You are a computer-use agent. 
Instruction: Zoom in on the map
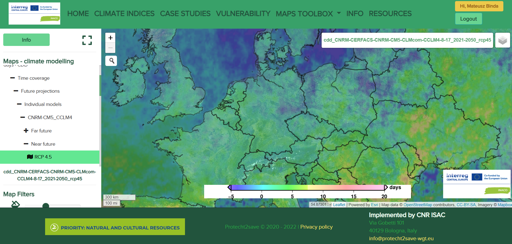[x=110, y=38]
